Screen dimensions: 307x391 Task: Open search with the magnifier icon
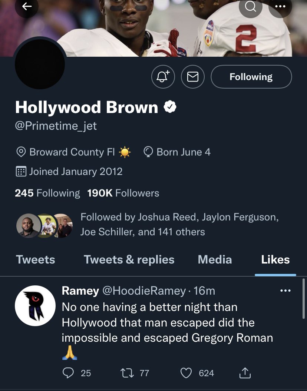pos(250,6)
